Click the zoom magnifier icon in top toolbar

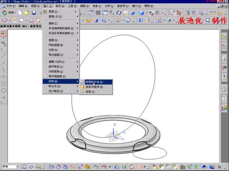(112, 13)
